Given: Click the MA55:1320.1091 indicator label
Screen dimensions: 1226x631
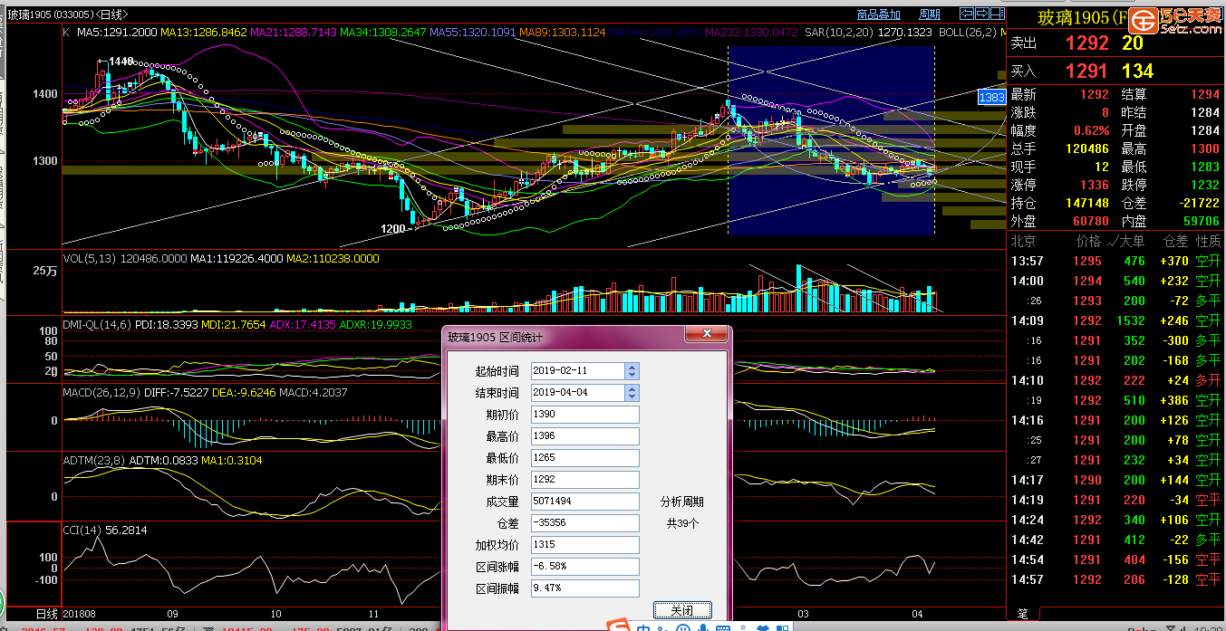Looking at the screenshot, I should (x=473, y=33).
